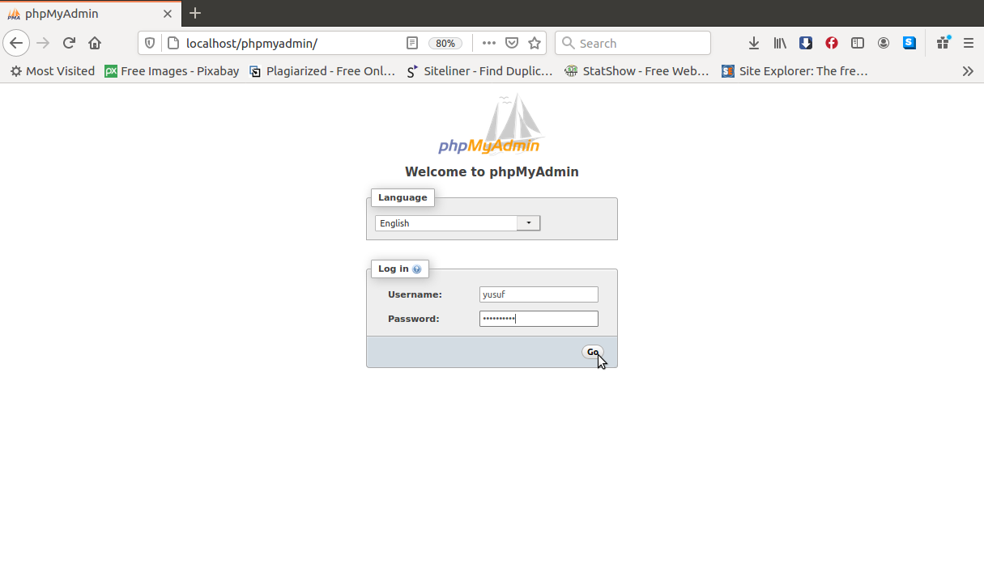Click the Username field containing yusuf
984x563 pixels.
539,294
